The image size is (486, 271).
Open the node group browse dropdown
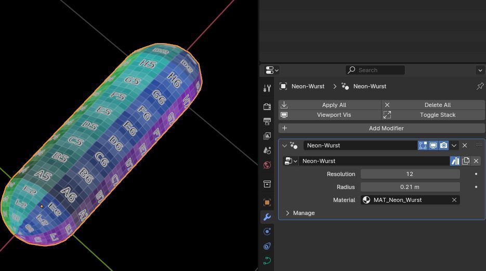click(x=290, y=161)
